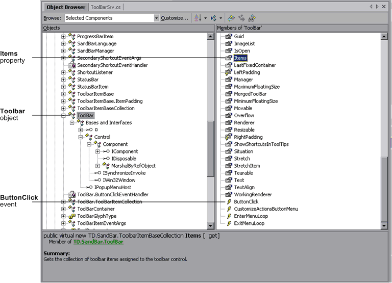Click tab scroll right arrow
Screen dimensions: 392x283
377,7
